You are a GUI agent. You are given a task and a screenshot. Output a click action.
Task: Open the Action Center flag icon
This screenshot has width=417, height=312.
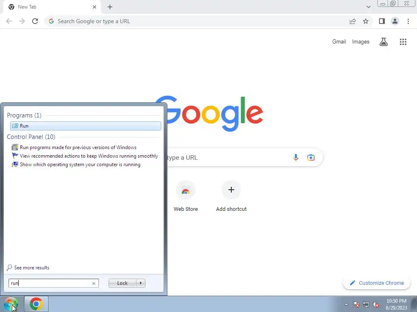point(356,304)
